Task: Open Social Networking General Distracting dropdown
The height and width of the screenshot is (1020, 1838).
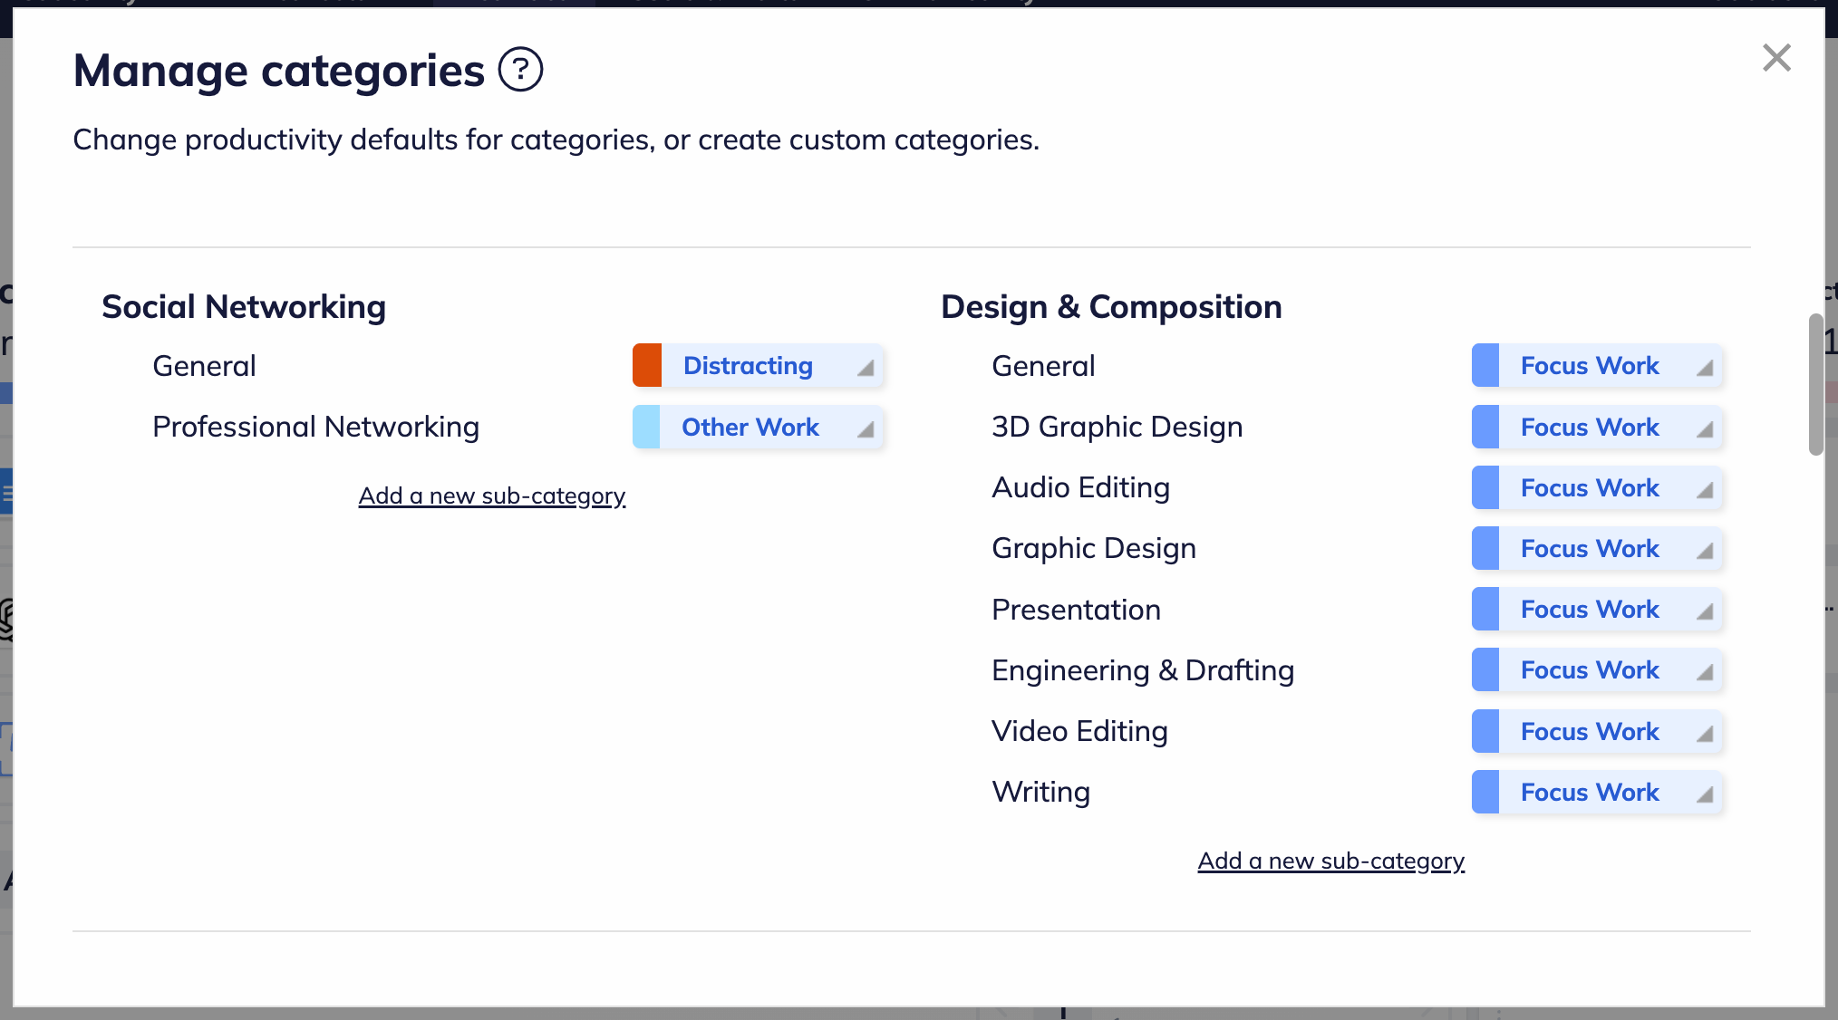Action: (x=758, y=366)
